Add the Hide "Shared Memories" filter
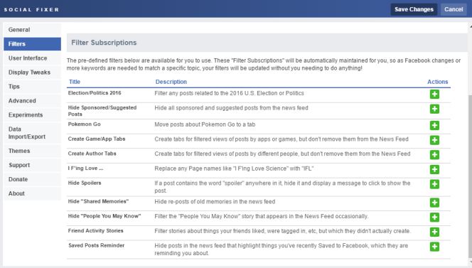Viewport: 472px width, 268px height. pos(434,203)
